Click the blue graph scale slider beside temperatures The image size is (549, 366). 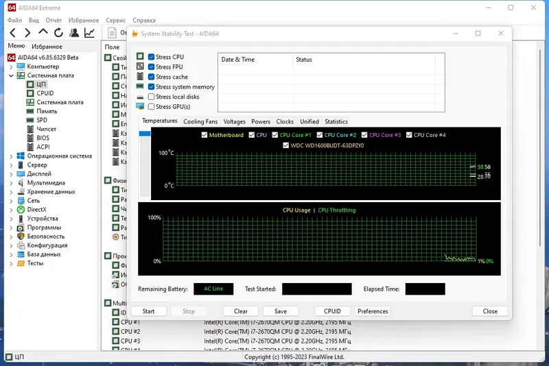click(145, 134)
